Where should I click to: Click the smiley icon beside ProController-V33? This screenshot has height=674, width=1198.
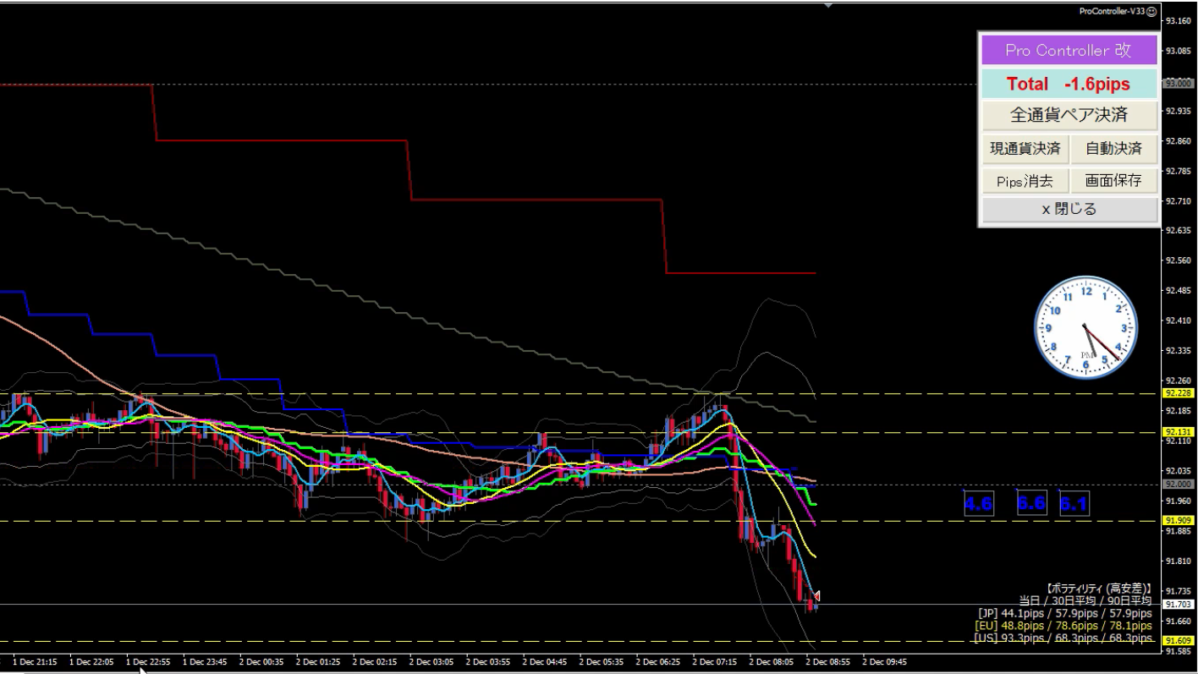(x=1151, y=11)
